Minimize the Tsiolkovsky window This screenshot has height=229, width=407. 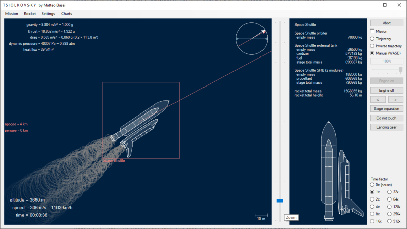click(370, 5)
